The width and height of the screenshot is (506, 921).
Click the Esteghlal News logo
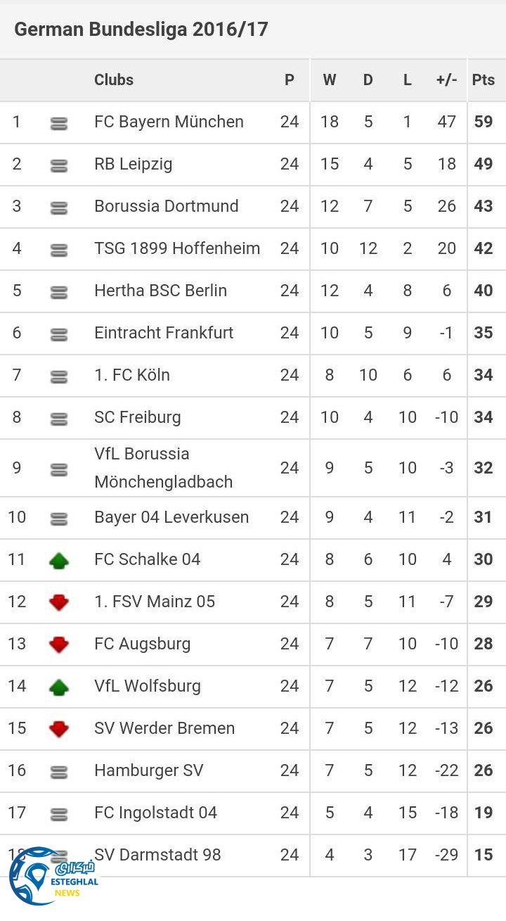click(53, 876)
